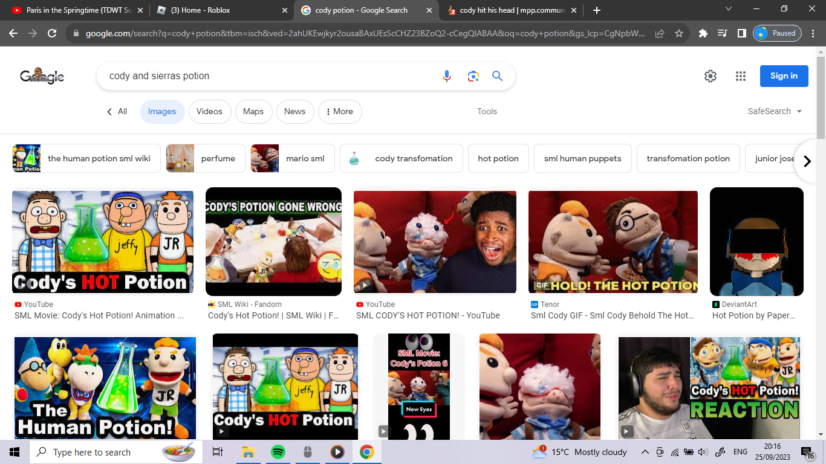Select the hot potion chip

tap(498, 158)
